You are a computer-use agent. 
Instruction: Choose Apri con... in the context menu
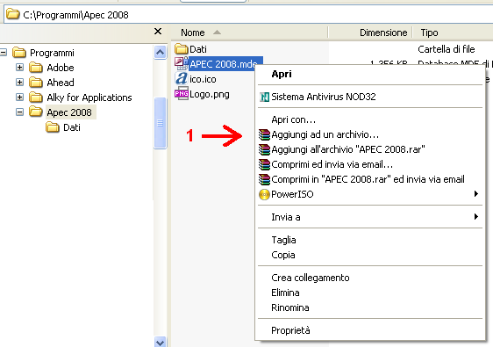tap(370, 119)
